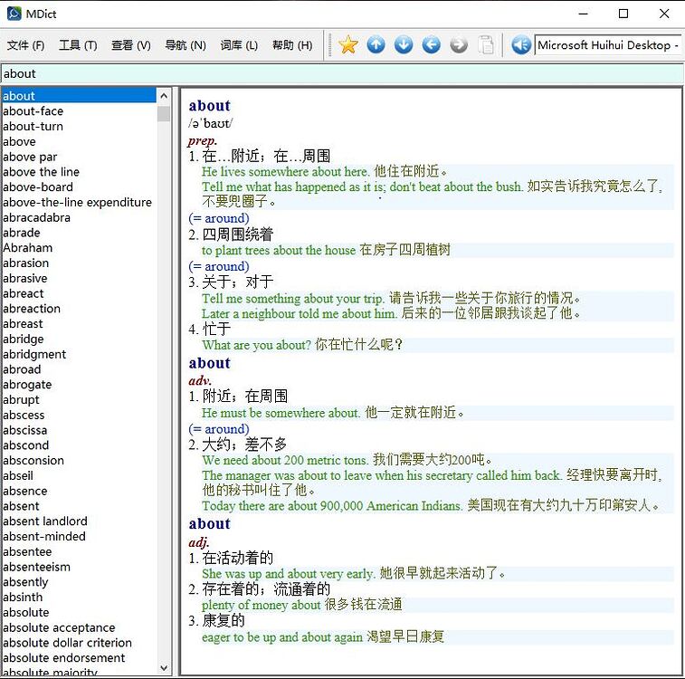
Task: Open the 帮助 (H) menu
Action: tap(292, 45)
